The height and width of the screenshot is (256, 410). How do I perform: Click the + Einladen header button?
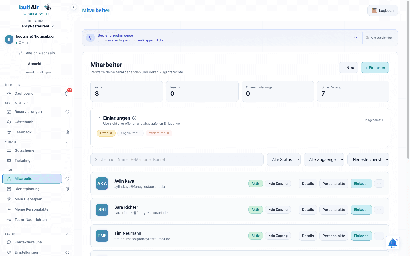(x=375, y=68)
